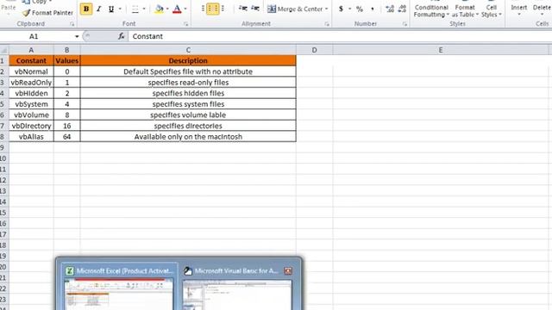
Task: Toggle Bold formatting in Font group
Action: [86, 9]
